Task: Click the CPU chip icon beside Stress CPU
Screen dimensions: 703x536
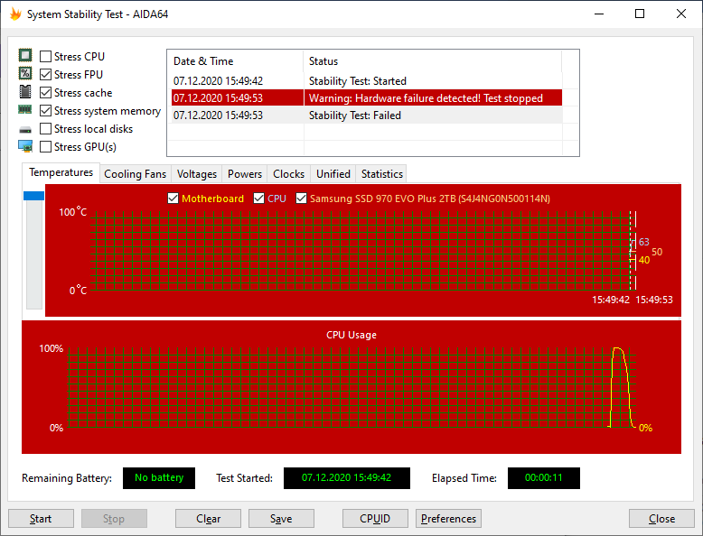Action: pyautogui.click(x=25, y=55)
